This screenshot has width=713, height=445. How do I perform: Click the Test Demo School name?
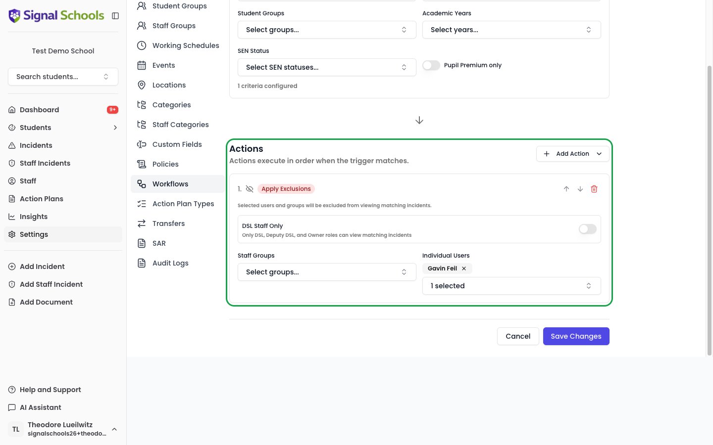(63, 51)
